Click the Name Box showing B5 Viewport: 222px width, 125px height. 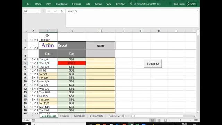coord(31,11)
